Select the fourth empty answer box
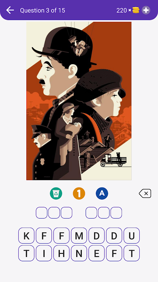Screen dimensions: 158x282 tap(91, 213)
